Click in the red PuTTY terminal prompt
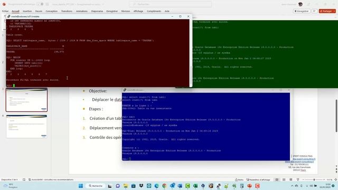This screenshot has height=190, width=338. coord(14,85)
